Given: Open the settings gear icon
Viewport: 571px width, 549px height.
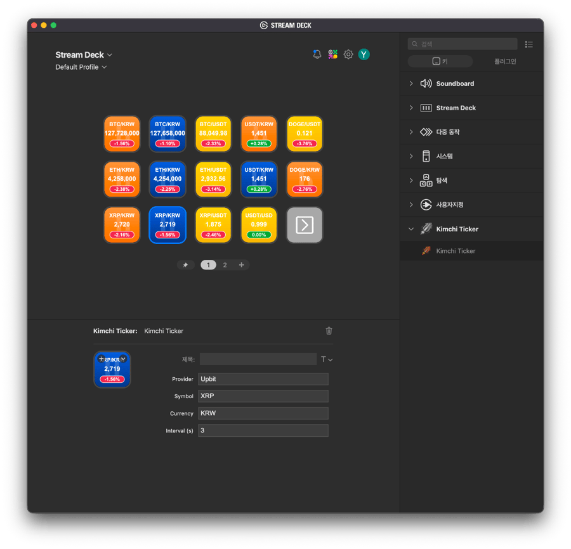Looking at the screenshot, I should [x=348, y=55].
